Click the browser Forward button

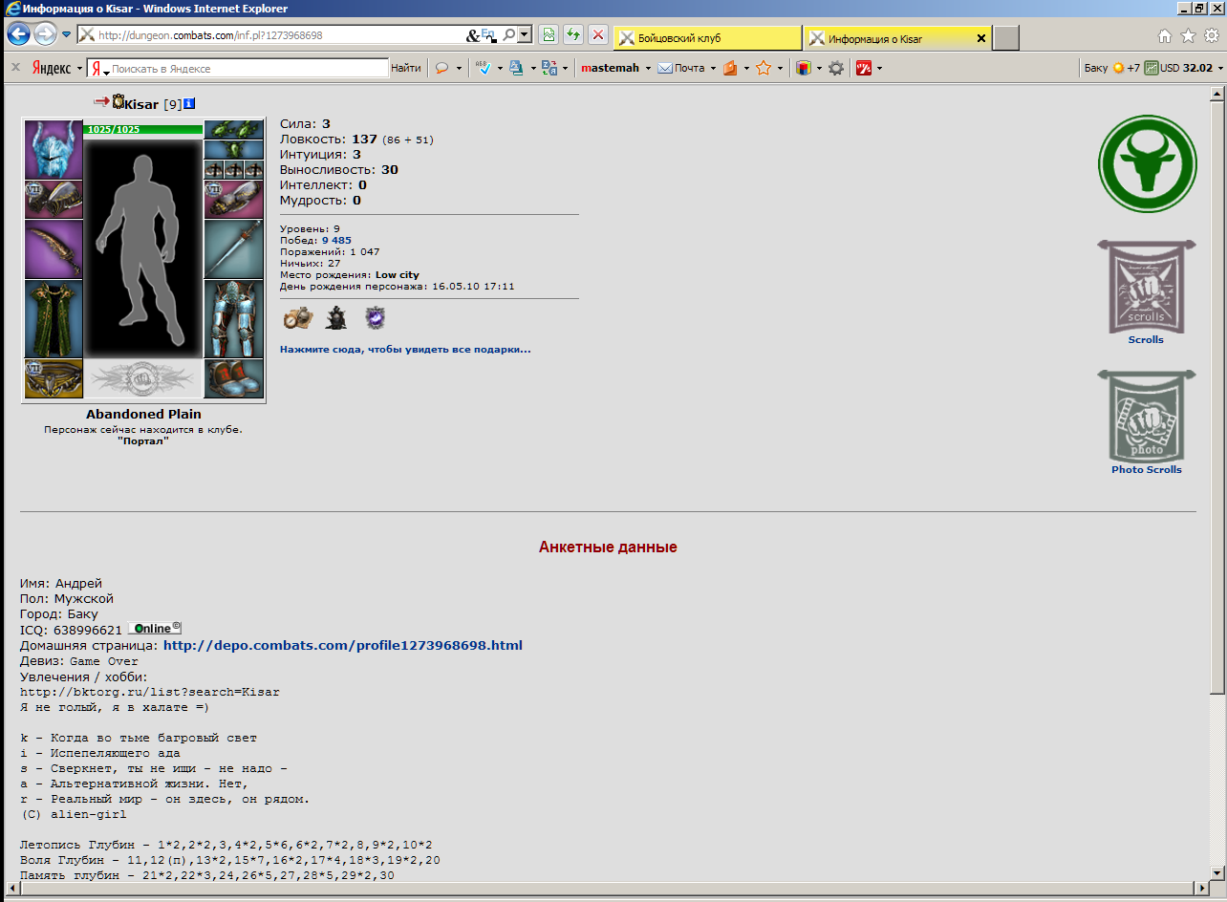45,34
